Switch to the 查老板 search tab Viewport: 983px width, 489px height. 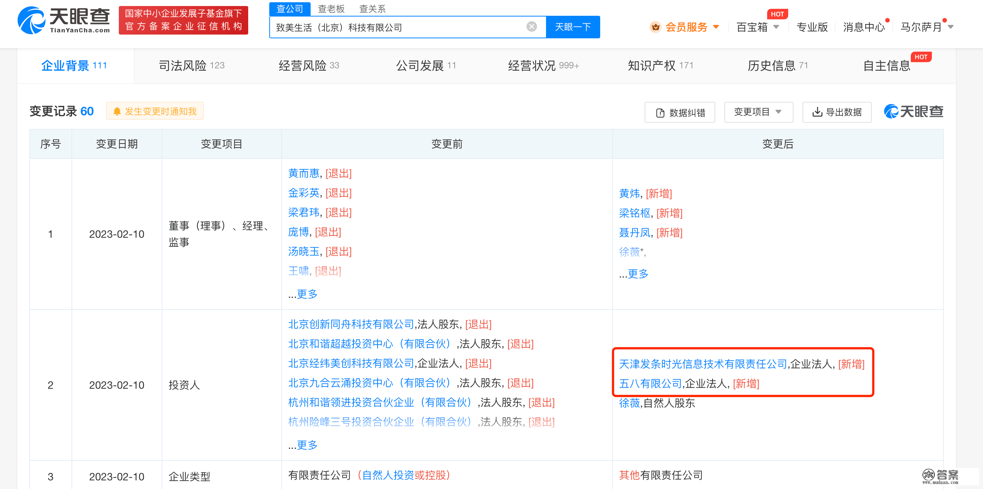[x=331, y=9]
